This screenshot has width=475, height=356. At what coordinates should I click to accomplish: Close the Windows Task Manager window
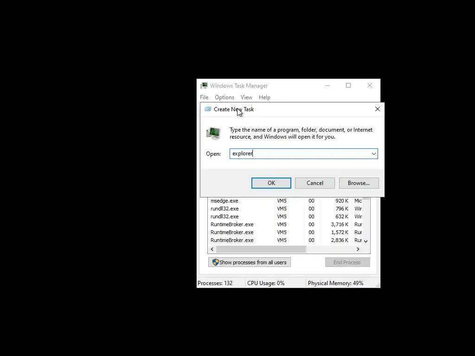click(x=370, y=85)
